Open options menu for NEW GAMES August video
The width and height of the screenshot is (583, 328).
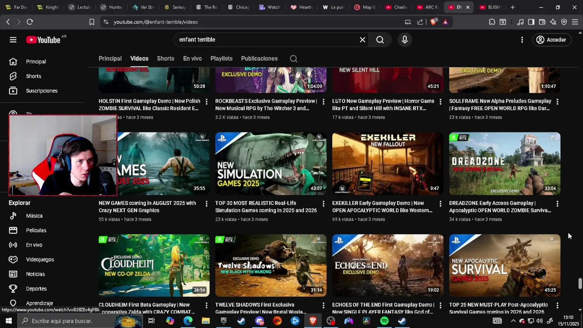206,204
